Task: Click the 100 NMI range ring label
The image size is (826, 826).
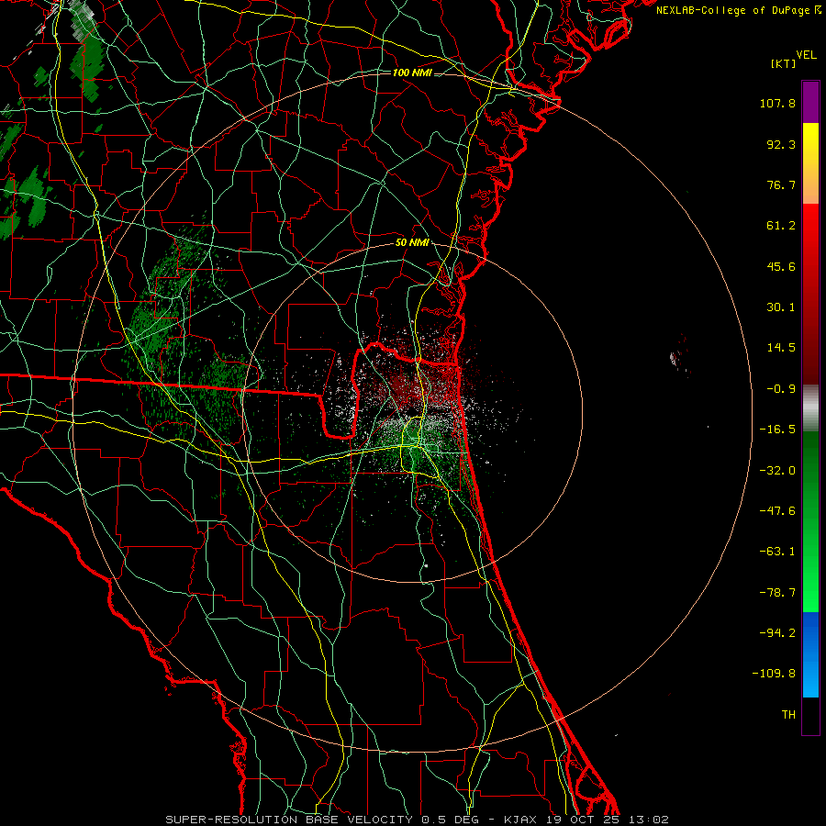Action: [x=412, y=73]
